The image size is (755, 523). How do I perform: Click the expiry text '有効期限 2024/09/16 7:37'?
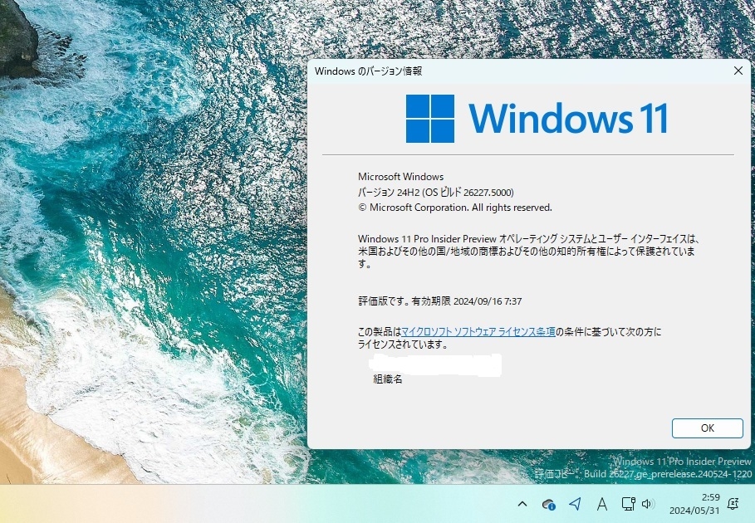click(x=467, y=301)
